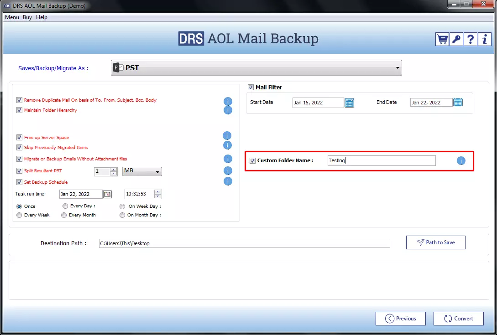Click the split size number field

pos(102,171)
